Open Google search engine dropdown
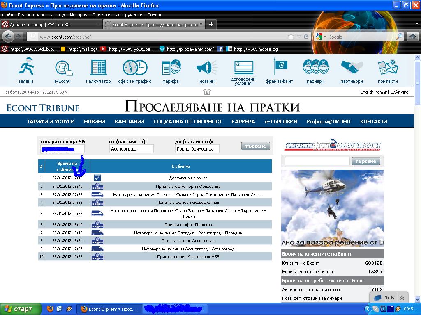 321,37
